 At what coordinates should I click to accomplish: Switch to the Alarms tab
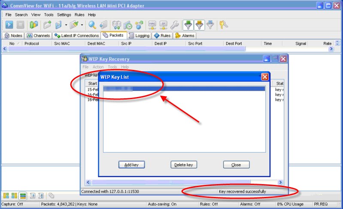coord(185,36)
